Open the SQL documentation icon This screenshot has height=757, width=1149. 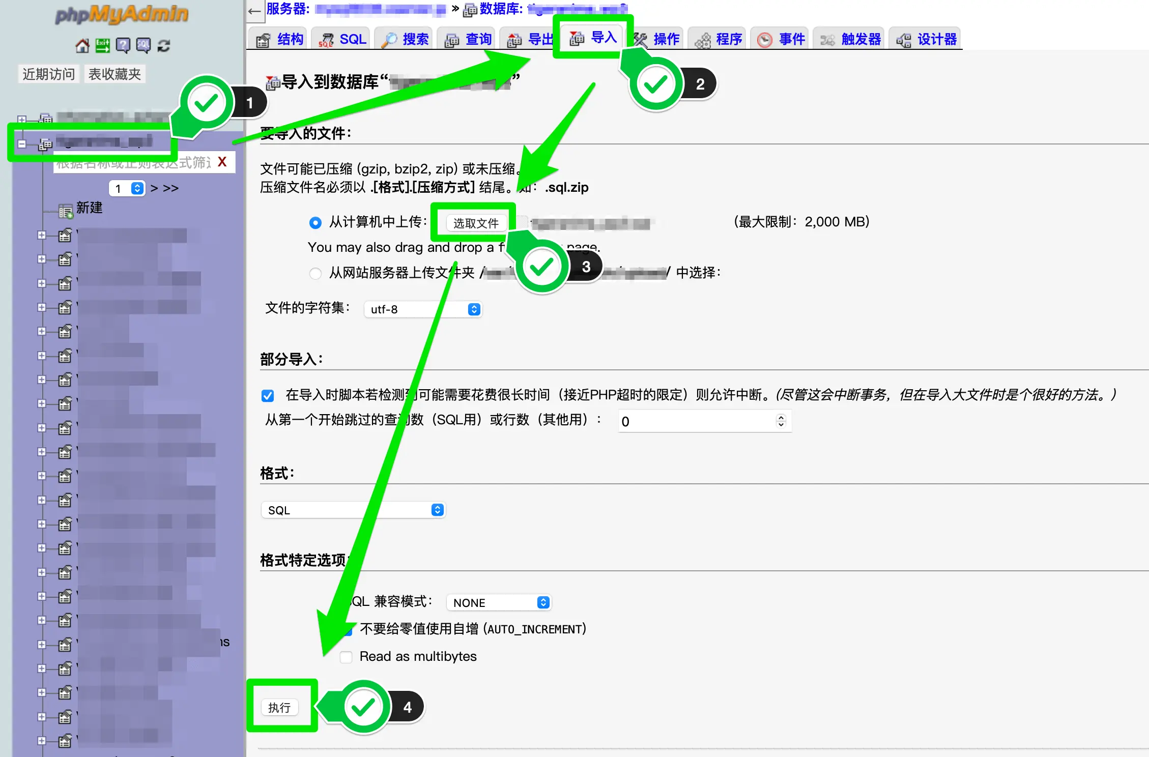pyautogui.click(x=143, y=46)
